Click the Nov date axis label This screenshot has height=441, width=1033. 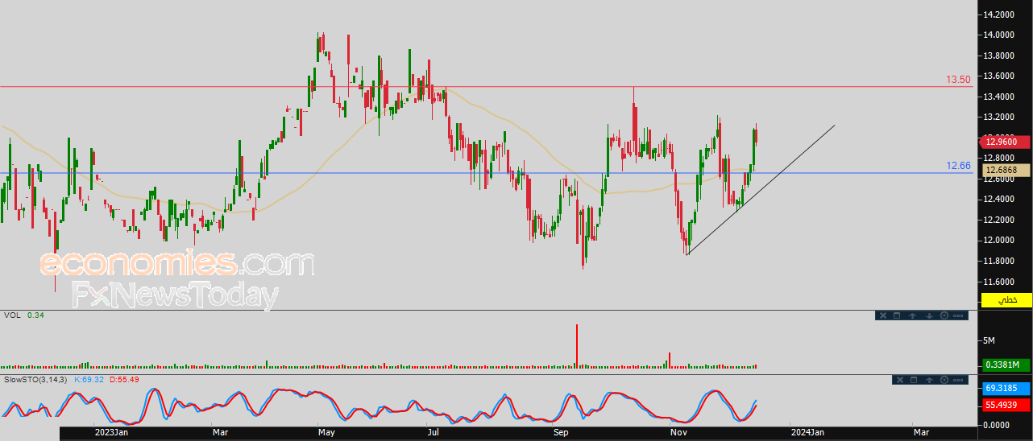tap(679, 433)
